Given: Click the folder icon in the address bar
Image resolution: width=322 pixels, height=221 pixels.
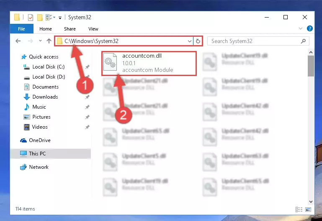Looking at the screenshot, I should pos(59,41).
